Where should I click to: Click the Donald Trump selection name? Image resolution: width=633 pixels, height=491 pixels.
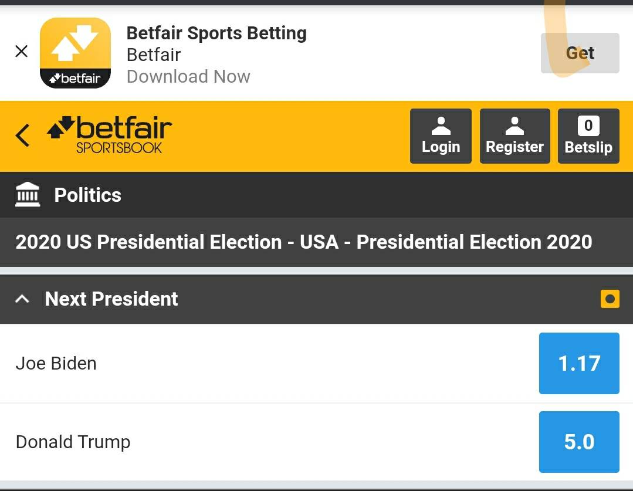[73, 442]
